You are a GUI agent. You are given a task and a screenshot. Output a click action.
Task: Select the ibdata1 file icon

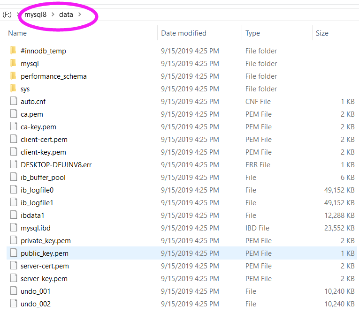click(13, 215)
